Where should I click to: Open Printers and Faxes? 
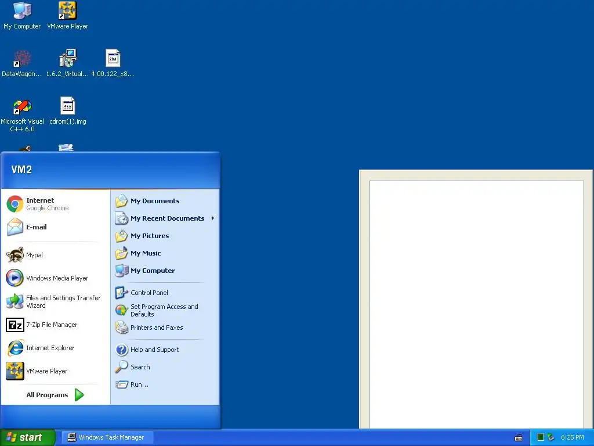165,328
